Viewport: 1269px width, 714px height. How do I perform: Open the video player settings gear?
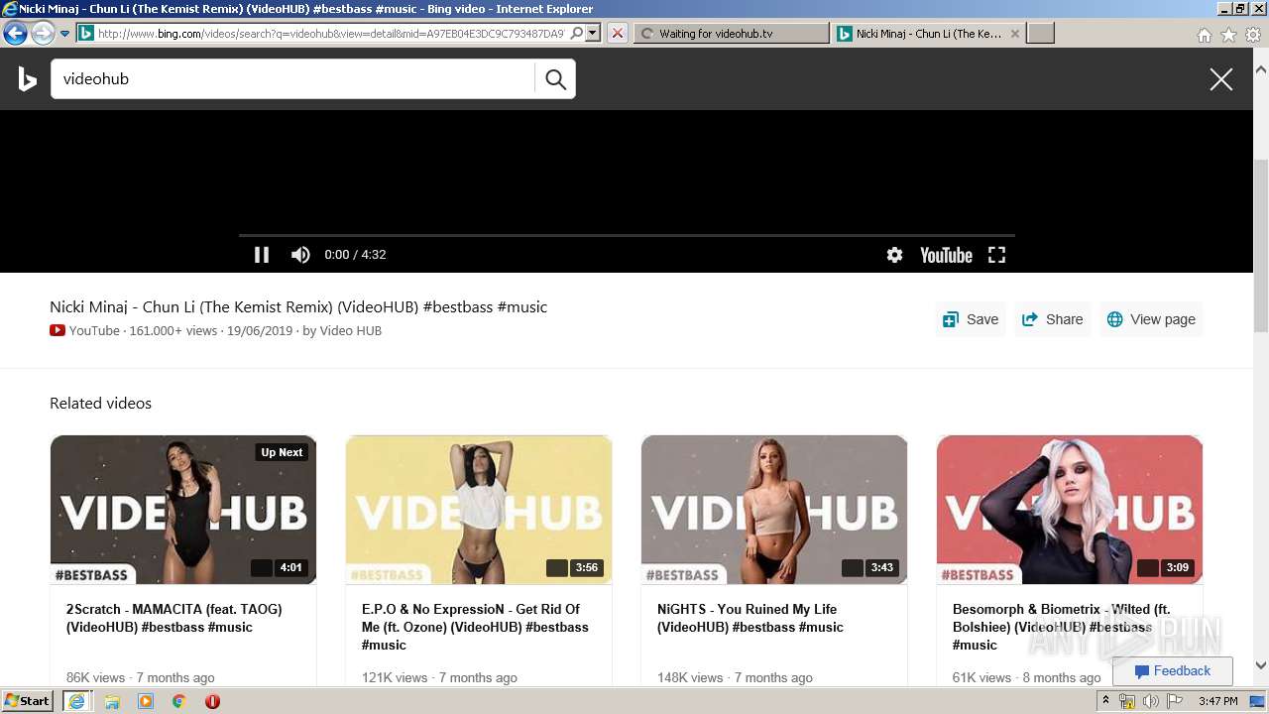(x=894, y=255)
